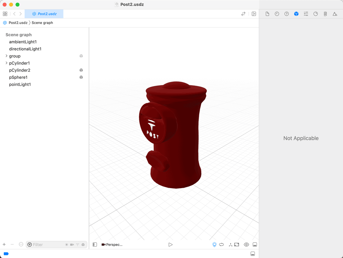Click the Scene graph sidebar heading
The image size is (343, 258).
(x=19, y=35)
